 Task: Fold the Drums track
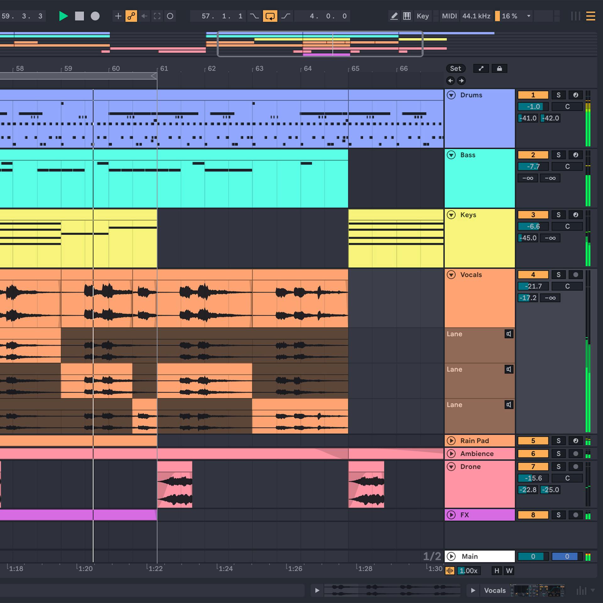point(451,95)
